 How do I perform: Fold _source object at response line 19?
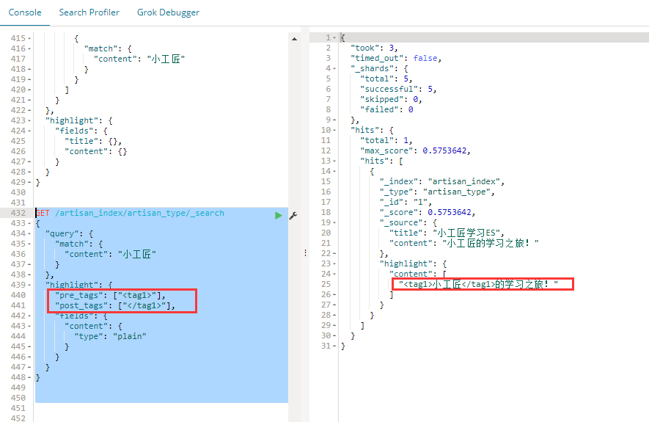[x=334, y=223]
